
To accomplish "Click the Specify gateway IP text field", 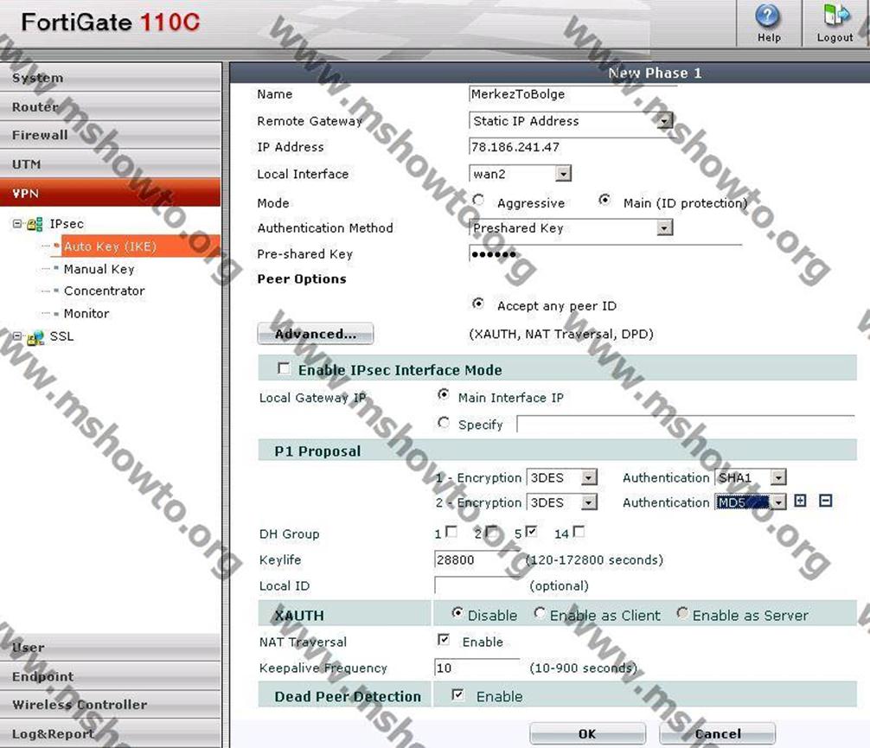I will click(686, 425).
